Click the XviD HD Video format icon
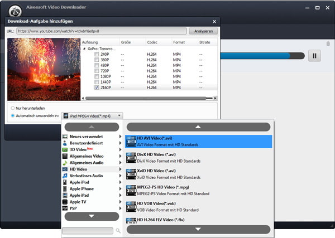The height and width of the screenshot is (238, 335). click(131, 174)
